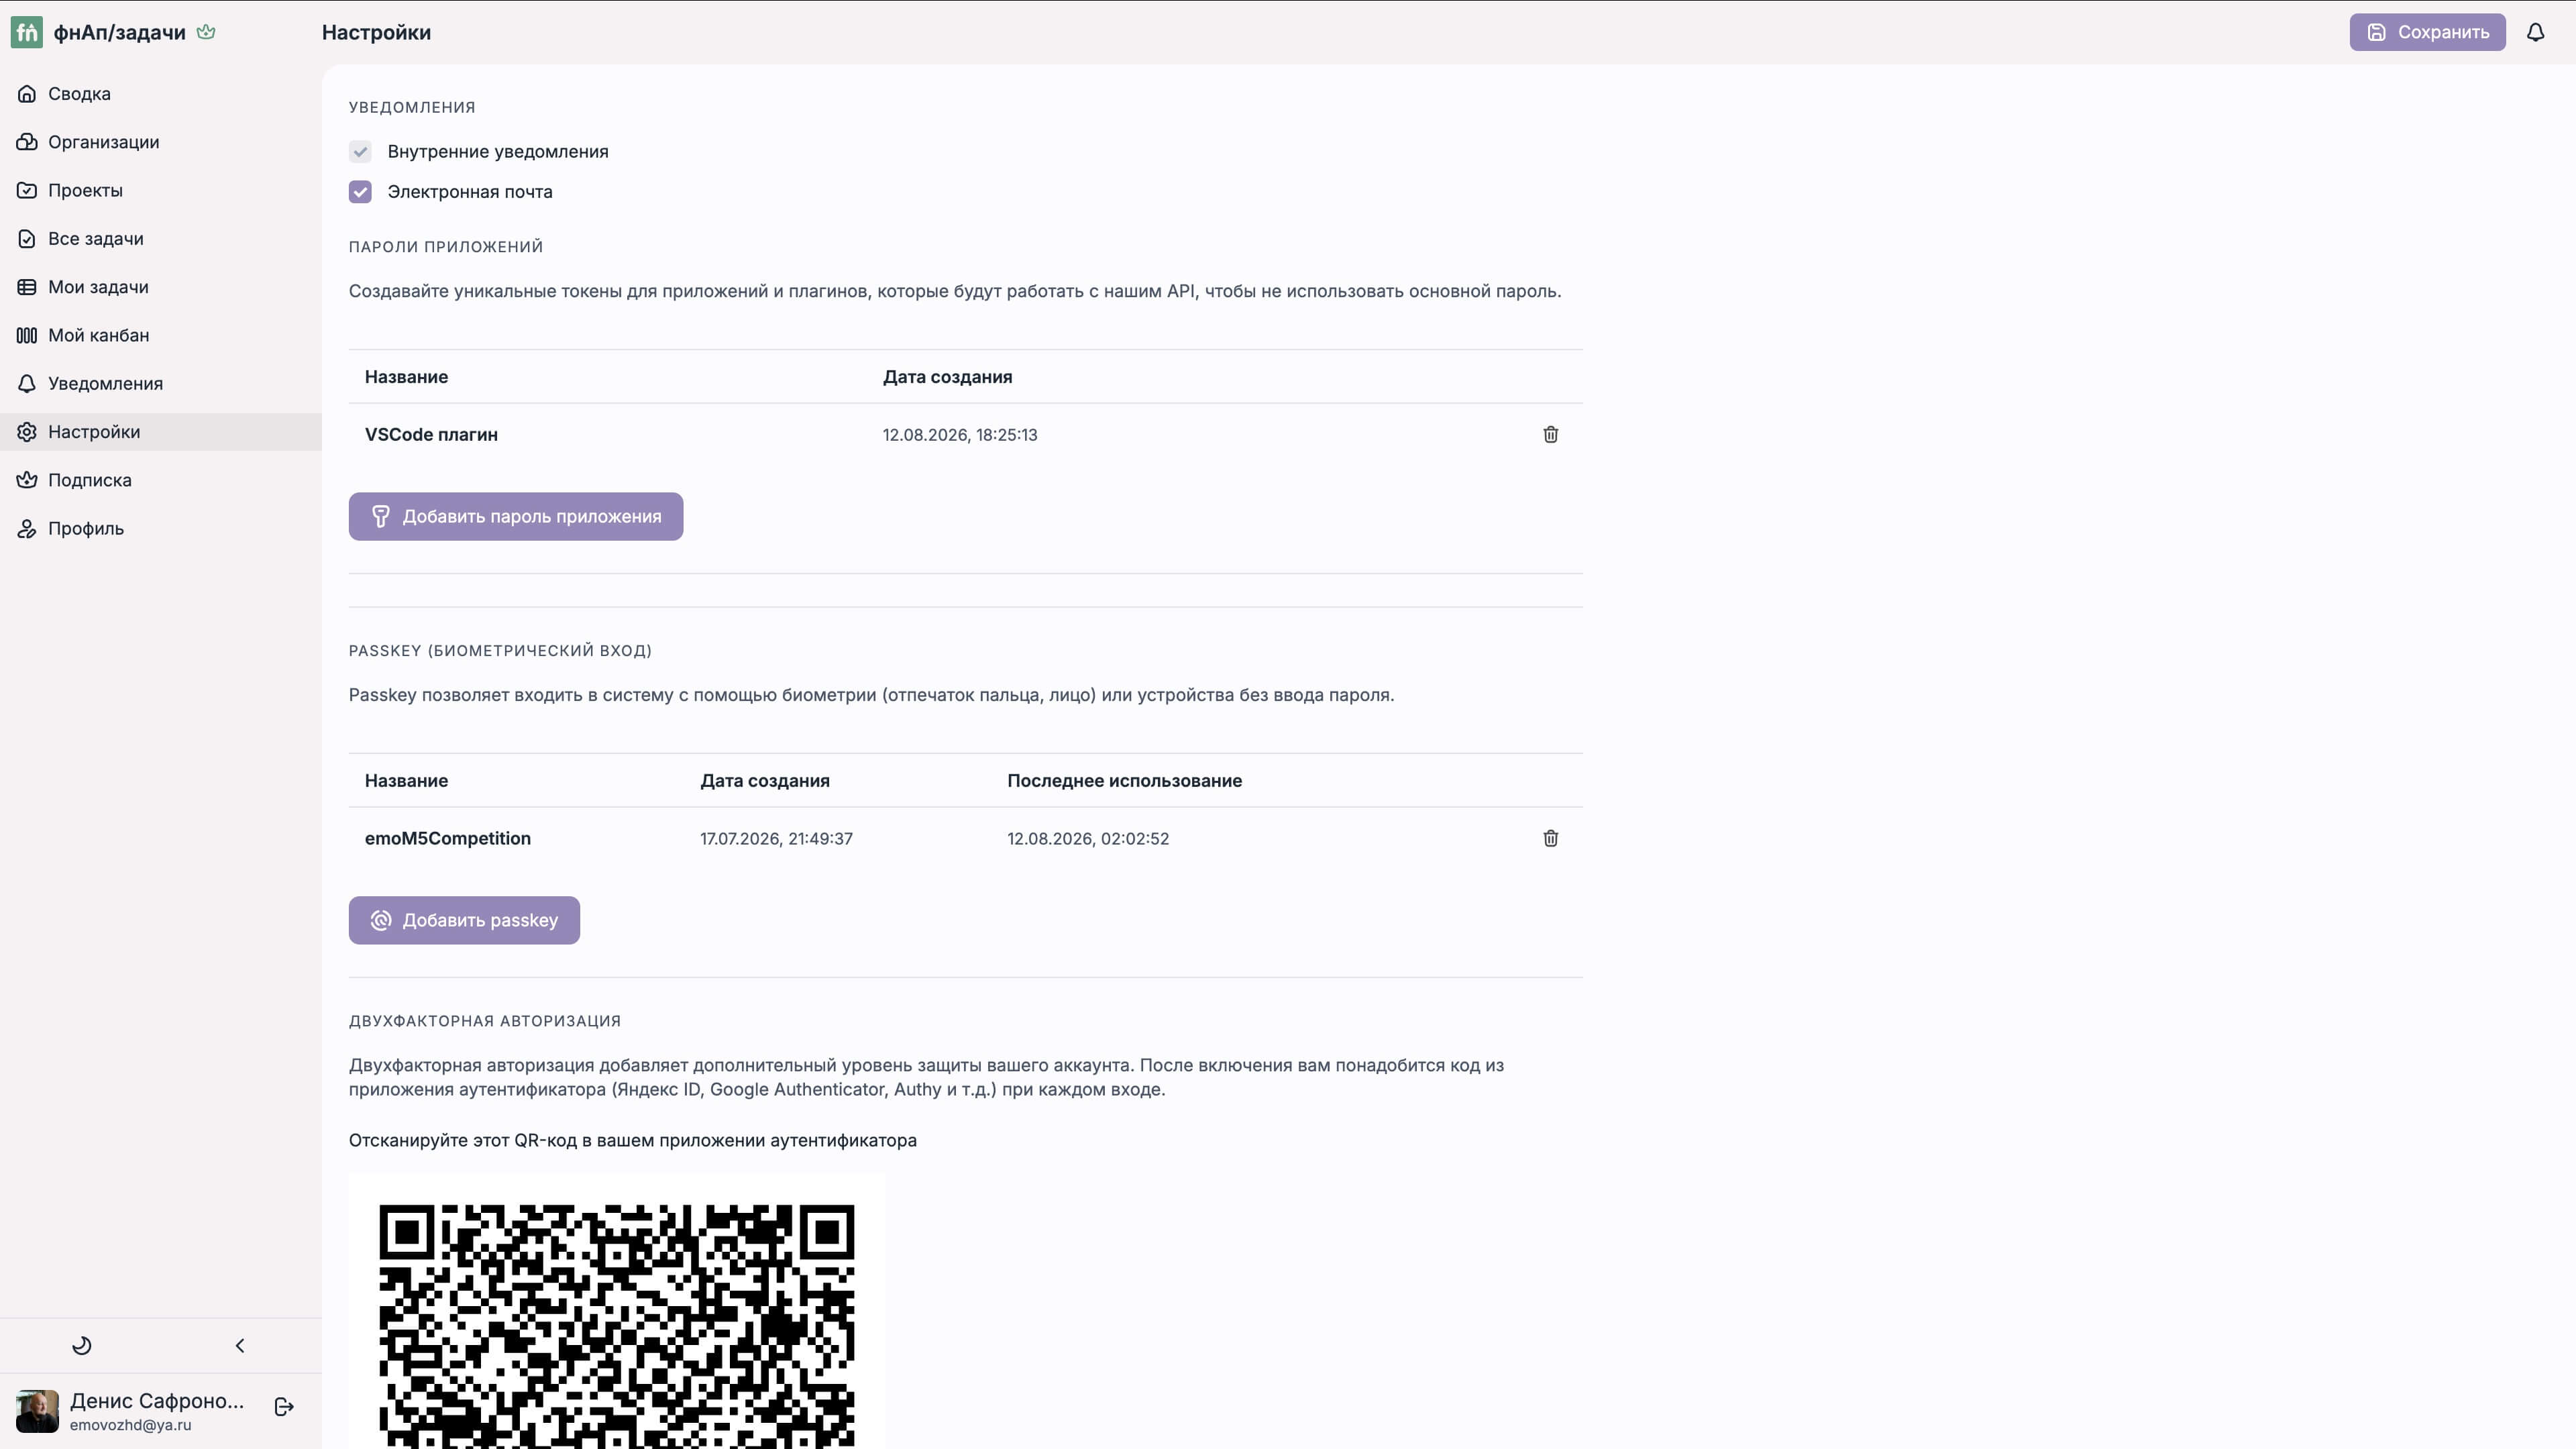Click the Проекты sidebar icon
The image size is (2576, 1449).
27,190
